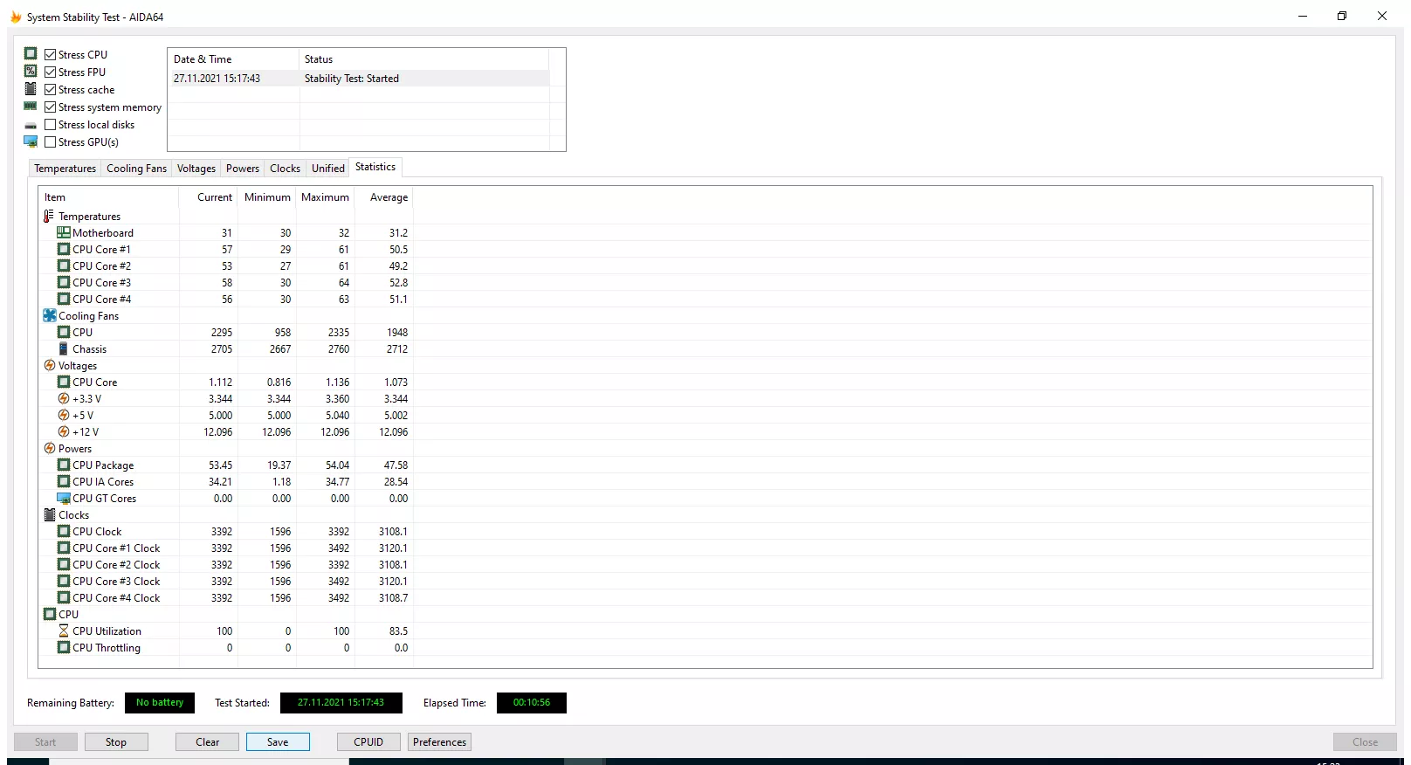Image resolution: width=1411 pixels, height=765 pixels.
Task: Click the CPU Core #3 temperature icon
Action: pyautogui.click(x=64, y=282)
